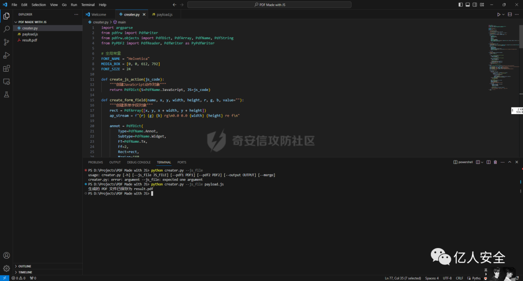
Task: Click the remote window indicator in status bar
Action: (x=5, y=278)
